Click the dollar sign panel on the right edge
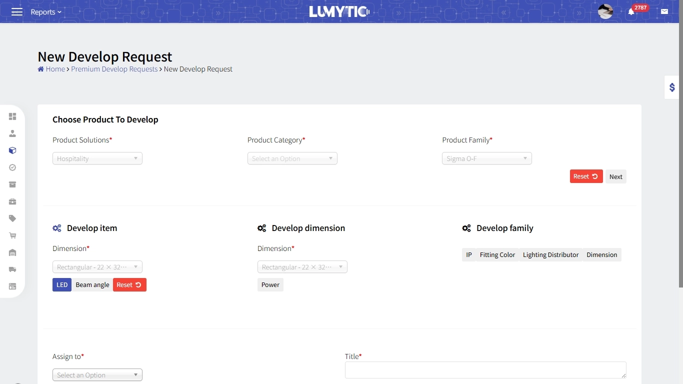Image resolution: width=683 pixels, height=384 pixels. click(671, 86)
